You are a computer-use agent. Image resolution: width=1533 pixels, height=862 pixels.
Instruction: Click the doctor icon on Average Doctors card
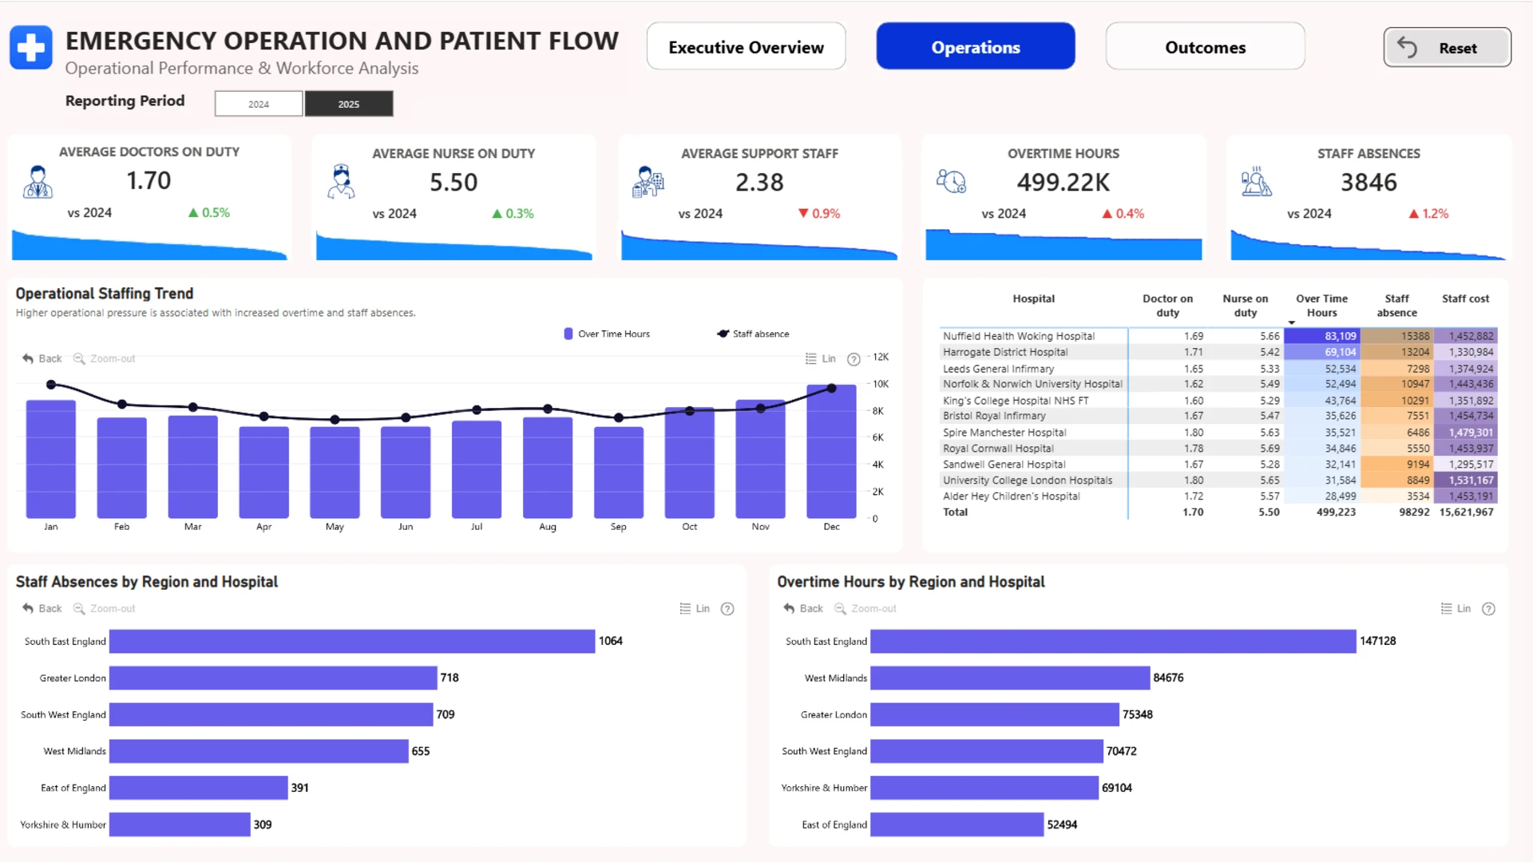(x=38, y=182)
